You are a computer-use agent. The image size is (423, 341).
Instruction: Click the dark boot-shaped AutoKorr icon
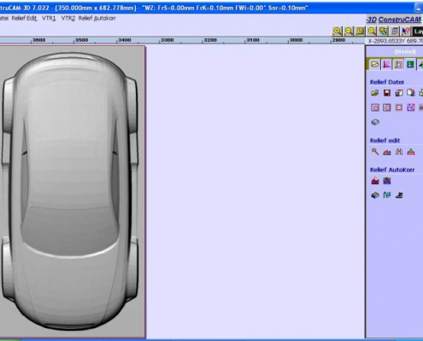399,195
